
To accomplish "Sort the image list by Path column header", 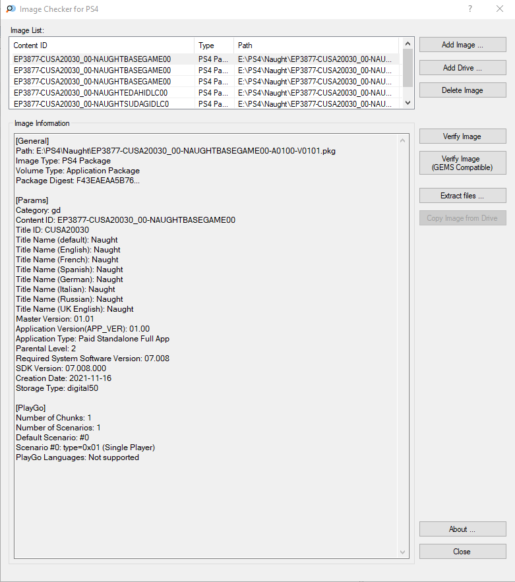I will click(x=317, y=45).
